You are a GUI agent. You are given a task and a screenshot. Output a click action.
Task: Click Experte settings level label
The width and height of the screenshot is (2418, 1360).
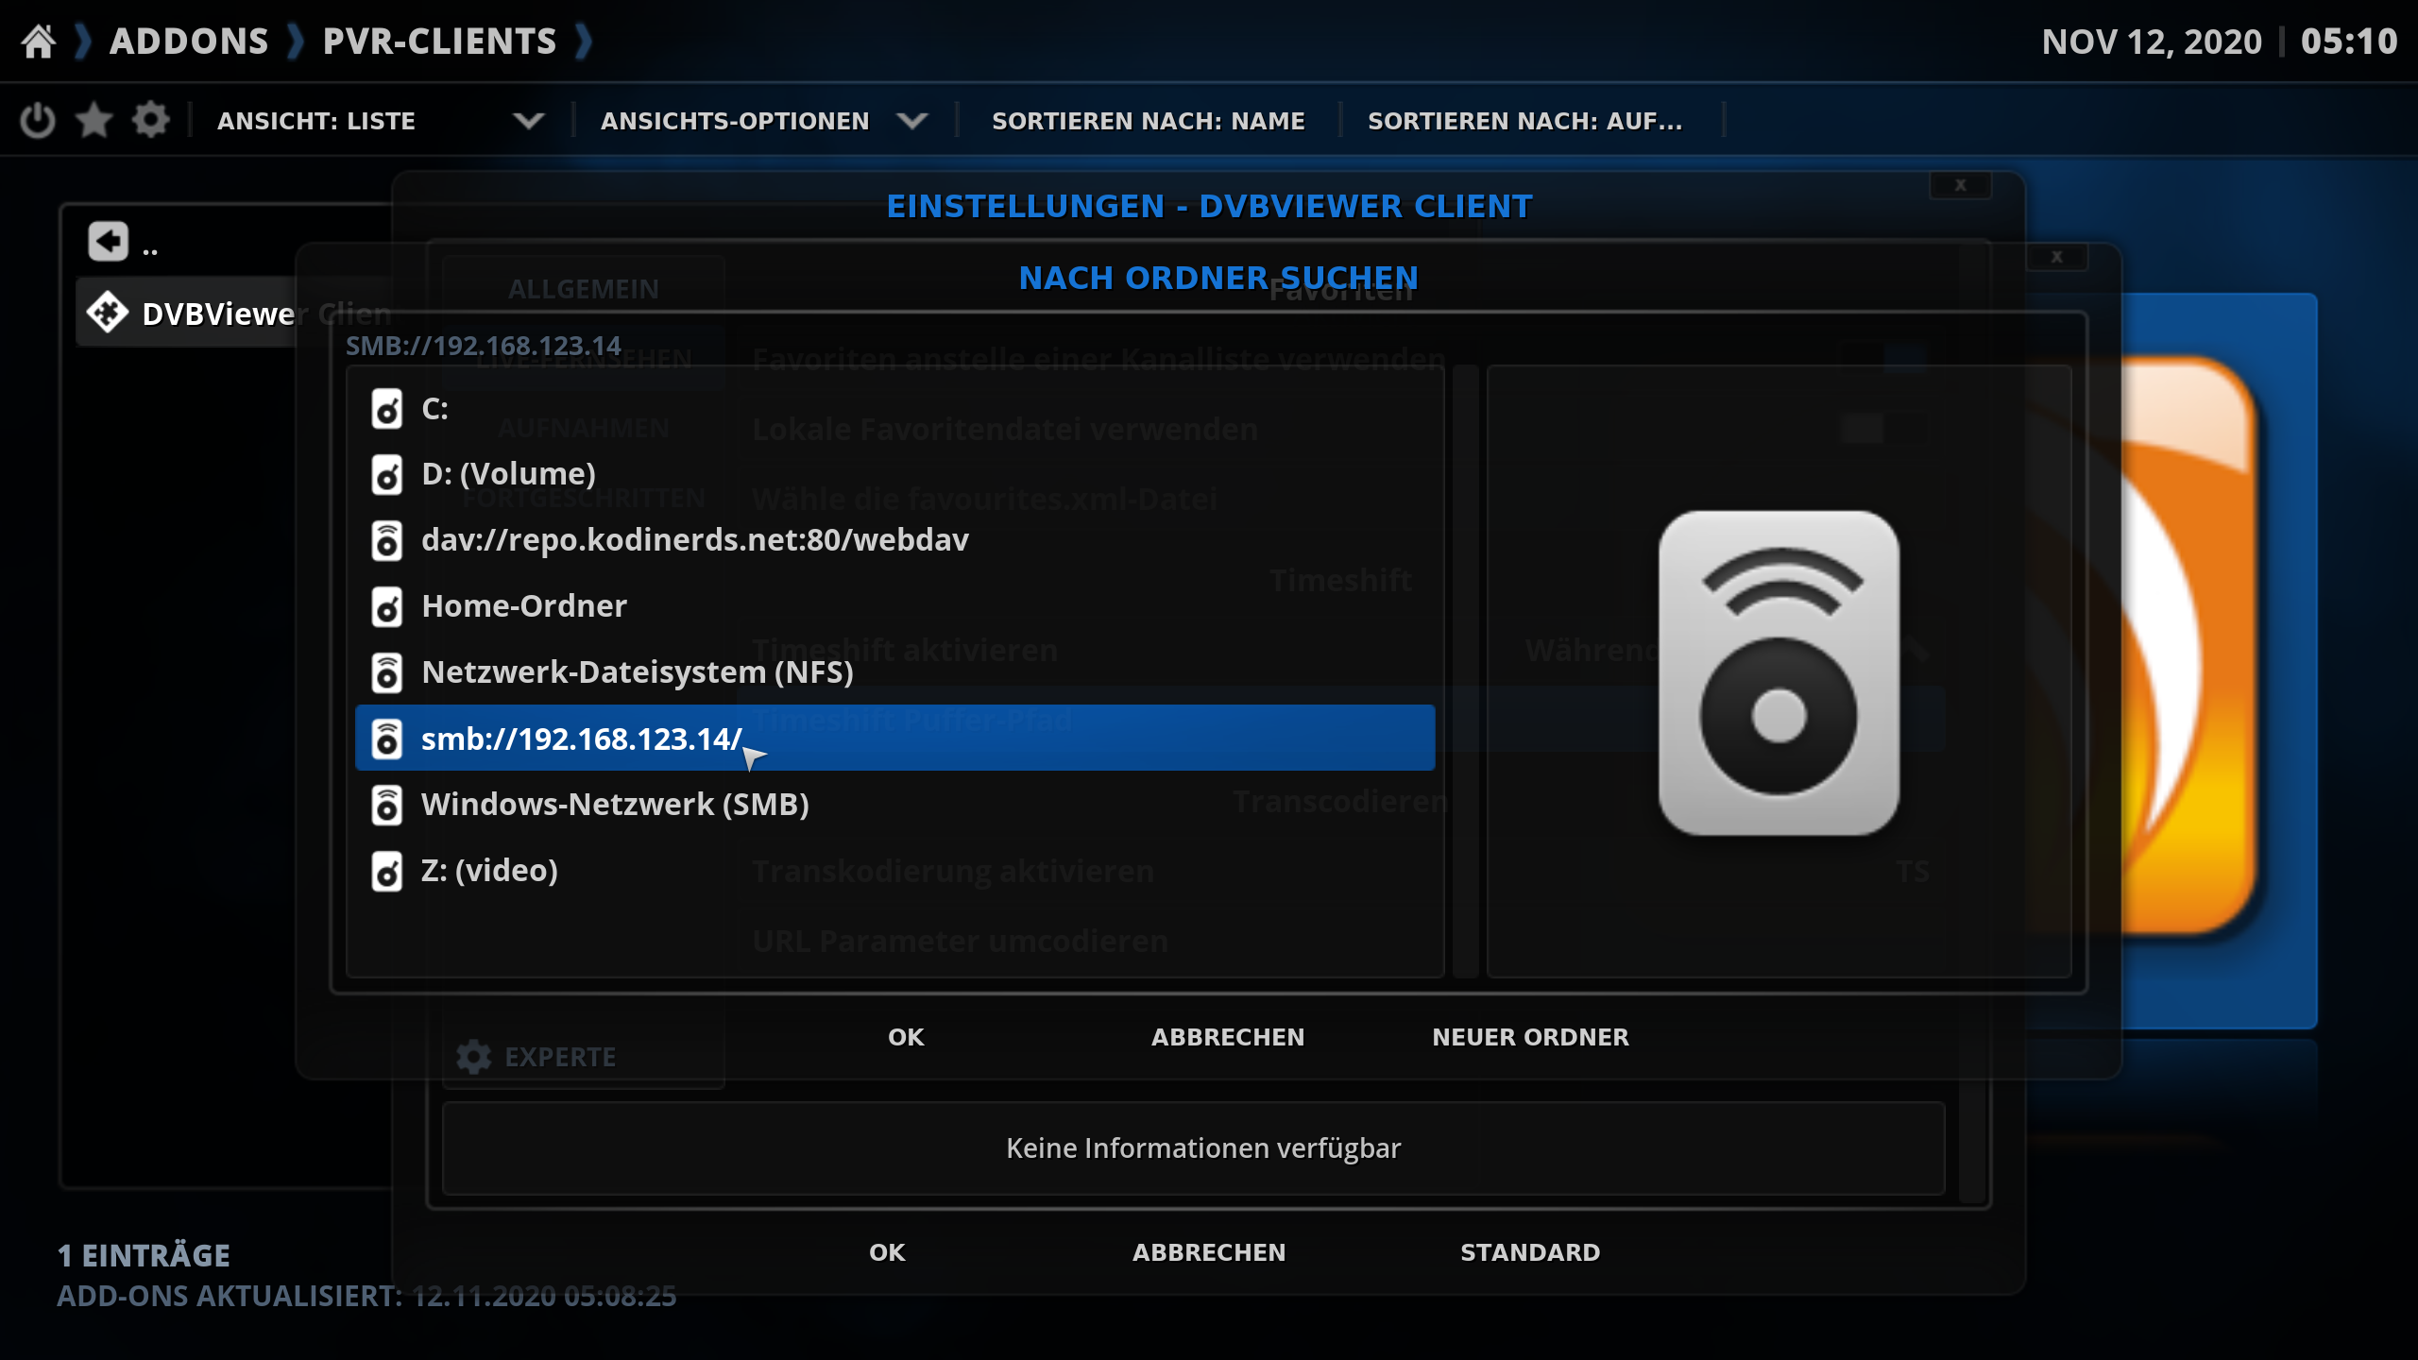point(560,1057)
